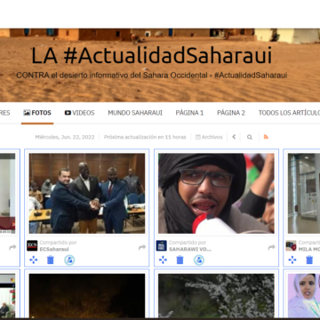Open the orange RSS feed icon
This screenshot has height=320, width=320.
(266, 137)
